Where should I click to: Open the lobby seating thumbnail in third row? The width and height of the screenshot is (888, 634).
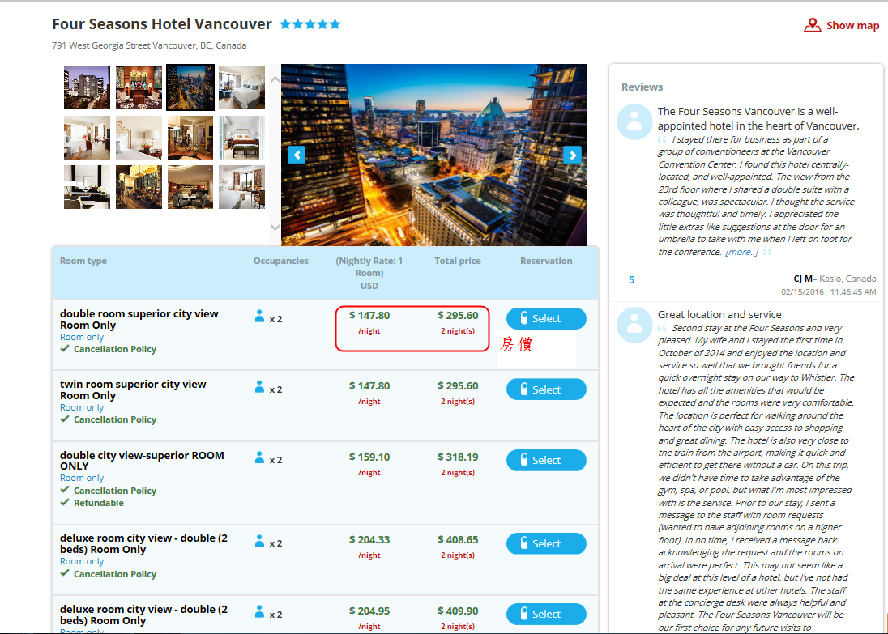pyautogui.click(x=190, y=187)
